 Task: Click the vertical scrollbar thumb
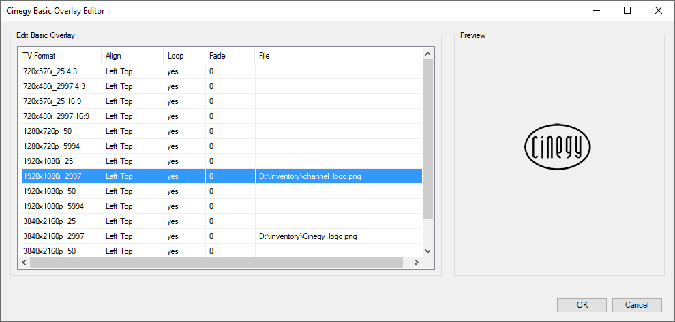pos(427,139)
